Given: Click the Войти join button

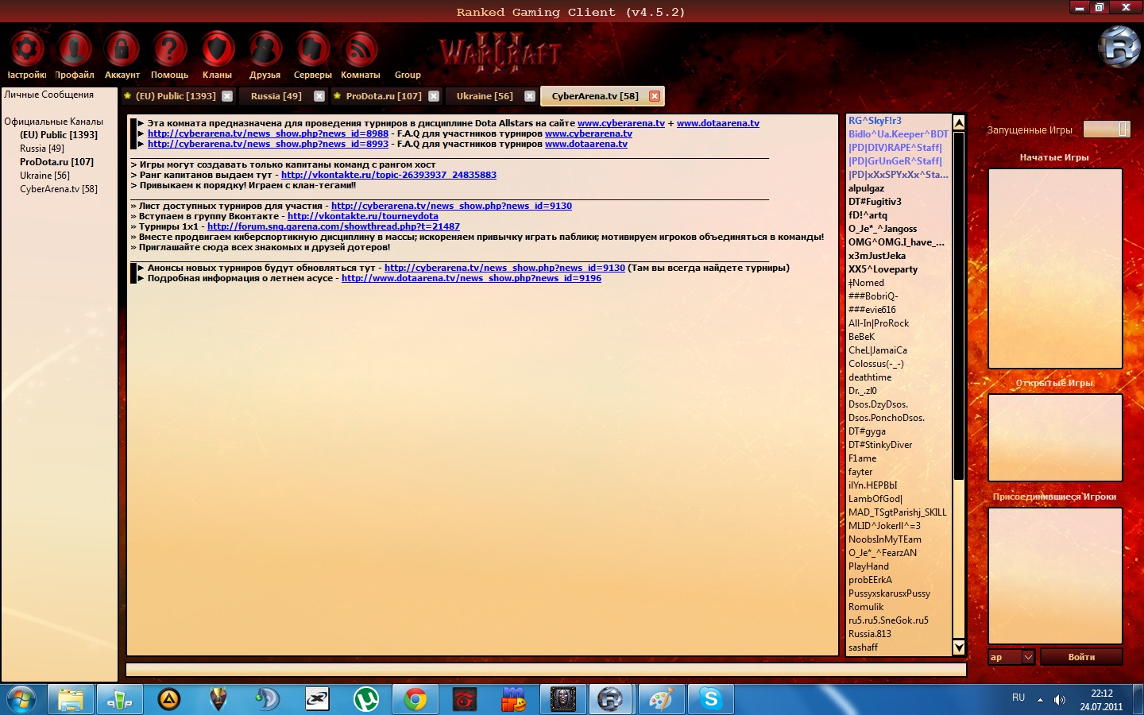Looking at the screenshot, I should point(1081,657).
